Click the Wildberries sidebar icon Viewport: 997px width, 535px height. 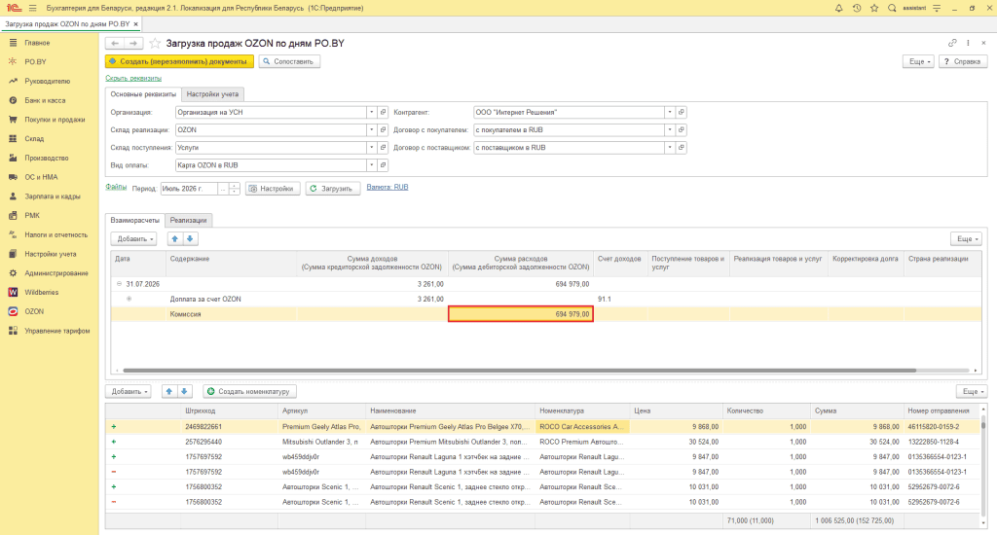13,292
